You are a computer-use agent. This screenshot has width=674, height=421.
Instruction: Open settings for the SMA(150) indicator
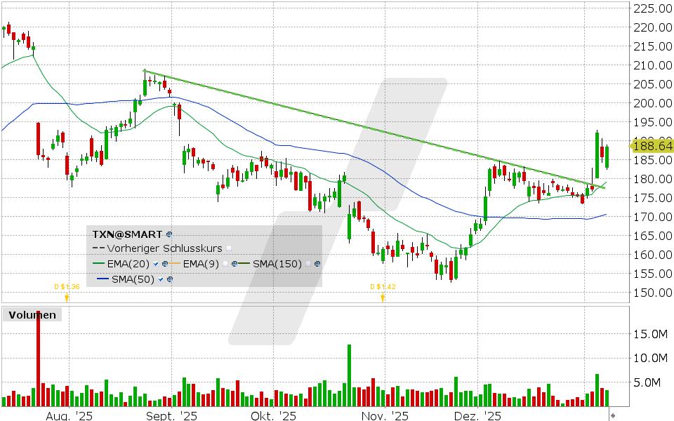point(317,265)
